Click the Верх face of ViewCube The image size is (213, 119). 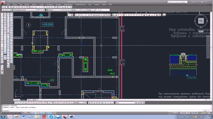click(201, 20)
